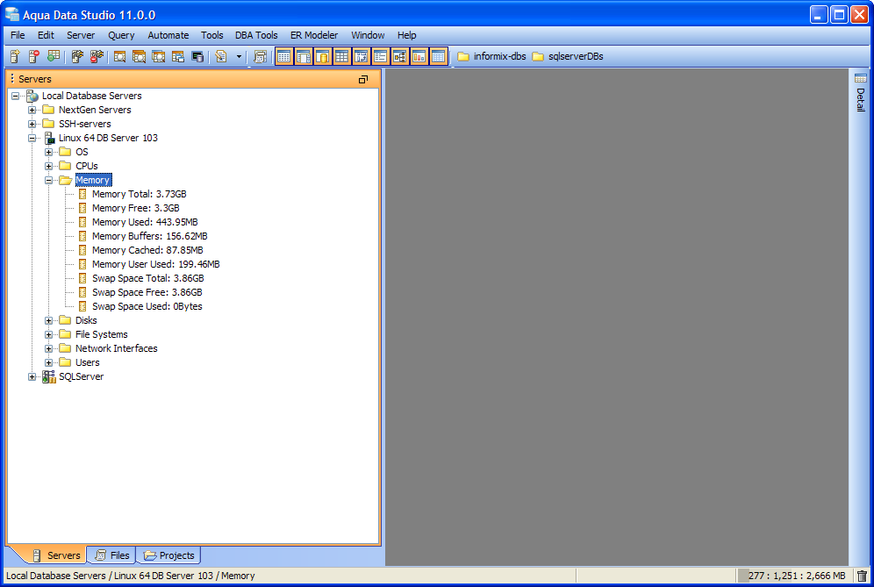Toggle the window-with-side-panel toolbar button
874x587 pixels.
(x=304, y=56)
